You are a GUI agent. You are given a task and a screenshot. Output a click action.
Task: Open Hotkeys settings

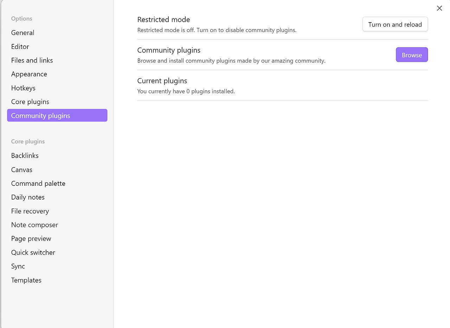click(x=23, y=88)
